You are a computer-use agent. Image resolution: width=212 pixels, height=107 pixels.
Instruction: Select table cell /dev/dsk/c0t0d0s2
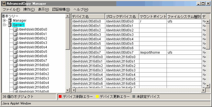tap(122, 30)
